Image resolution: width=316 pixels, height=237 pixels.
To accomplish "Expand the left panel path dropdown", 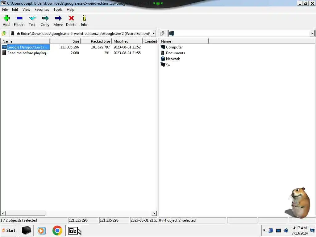I will point(154,33).
